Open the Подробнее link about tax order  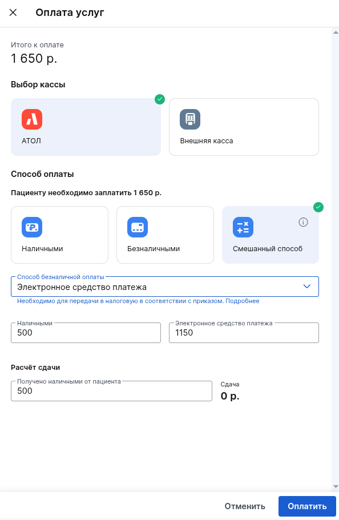243,301
